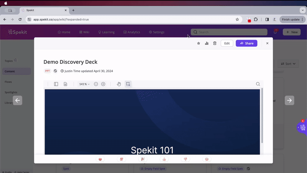Share the Demo Discovery Deck
Viewport: 307px width, 173px height.
click(x=246, y=43)
